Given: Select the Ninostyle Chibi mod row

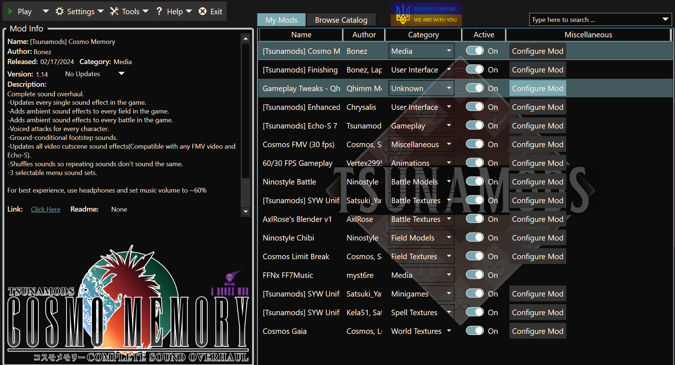Looking at the screenshot, I should pyautogui.click(x=465, y=238).
